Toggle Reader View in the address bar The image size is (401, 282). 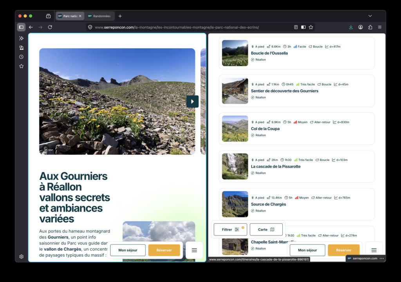coord(296,27)
